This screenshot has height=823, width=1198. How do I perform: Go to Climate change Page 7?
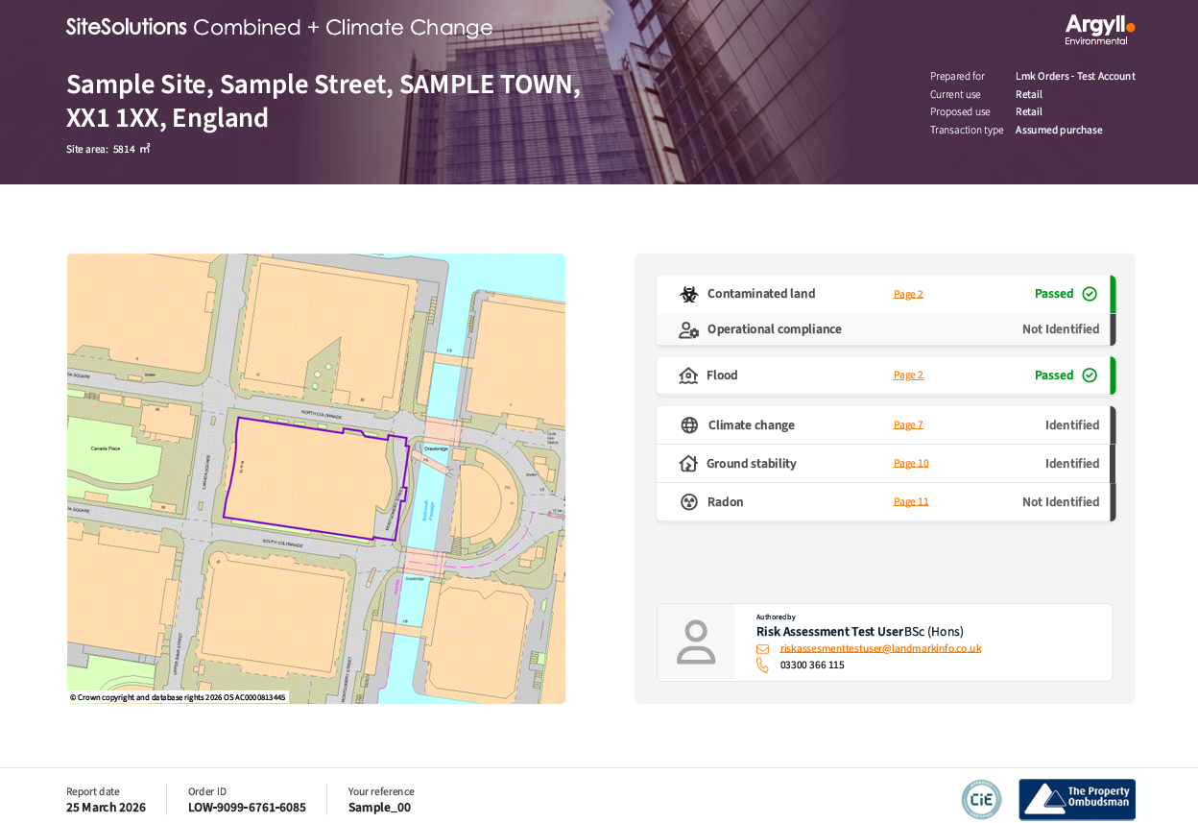tap(907, 425)
